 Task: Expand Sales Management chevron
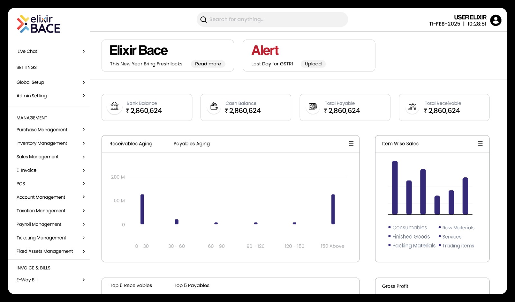tap(84, 157)
